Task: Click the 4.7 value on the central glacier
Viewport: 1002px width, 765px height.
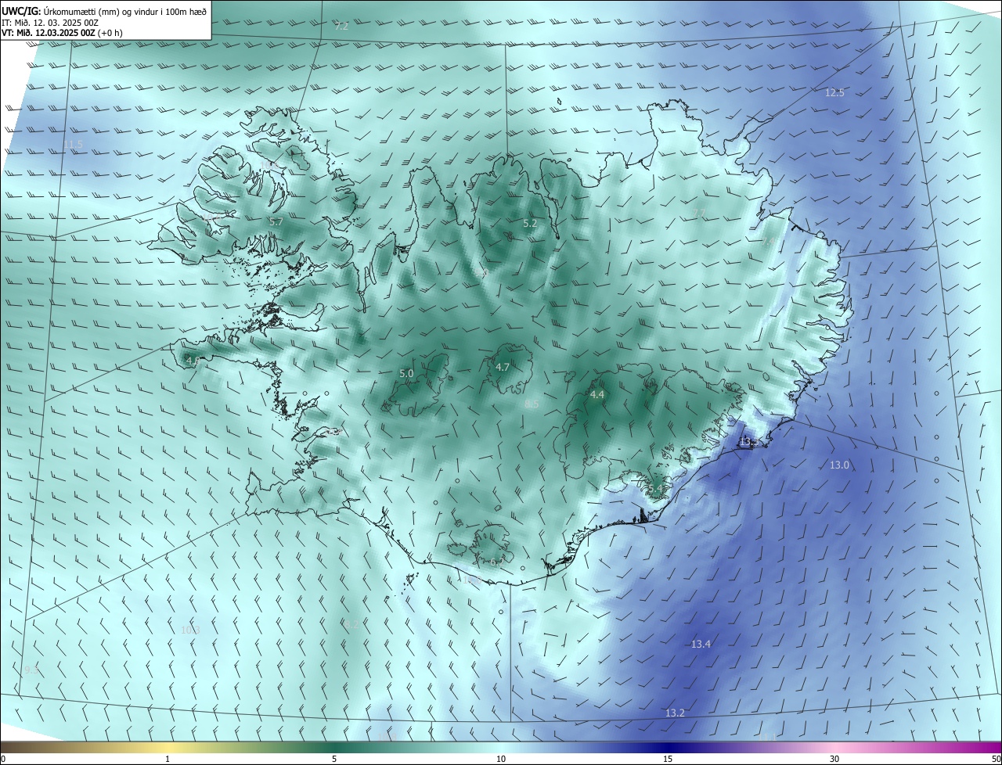Action: (503, 367)
